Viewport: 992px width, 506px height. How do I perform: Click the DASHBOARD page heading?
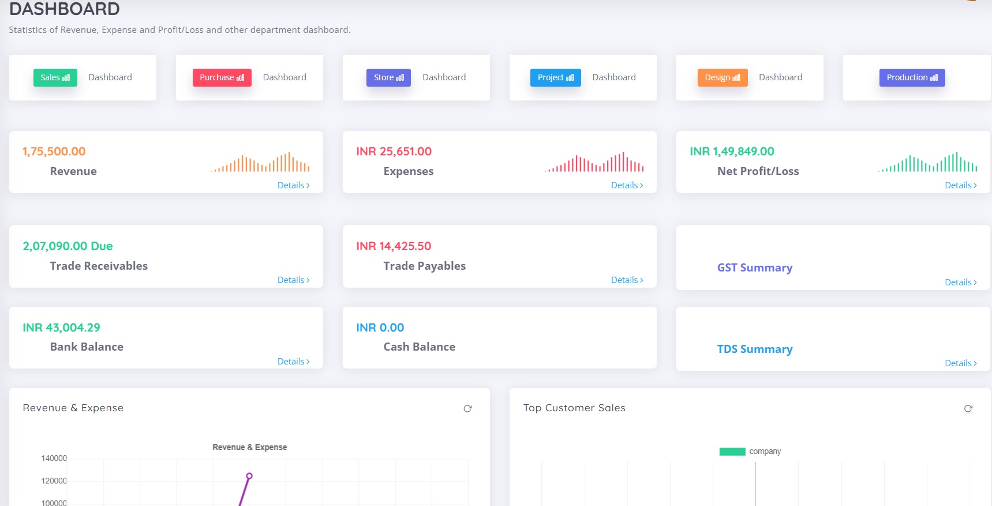coord(64,9)
